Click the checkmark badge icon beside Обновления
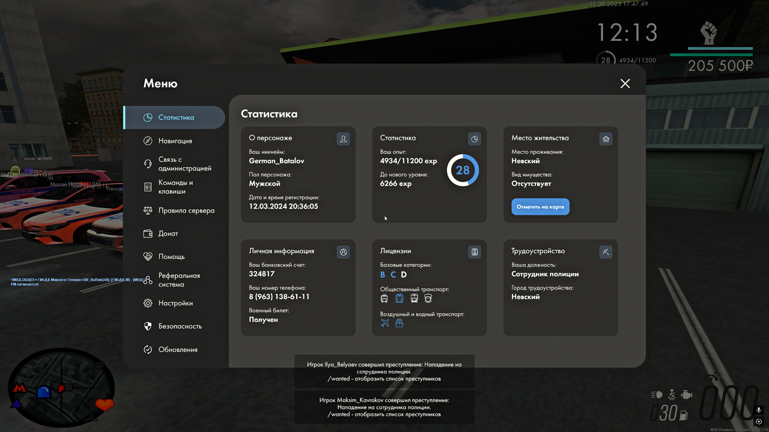Screen dimensions: 769x432 [148, 350]
